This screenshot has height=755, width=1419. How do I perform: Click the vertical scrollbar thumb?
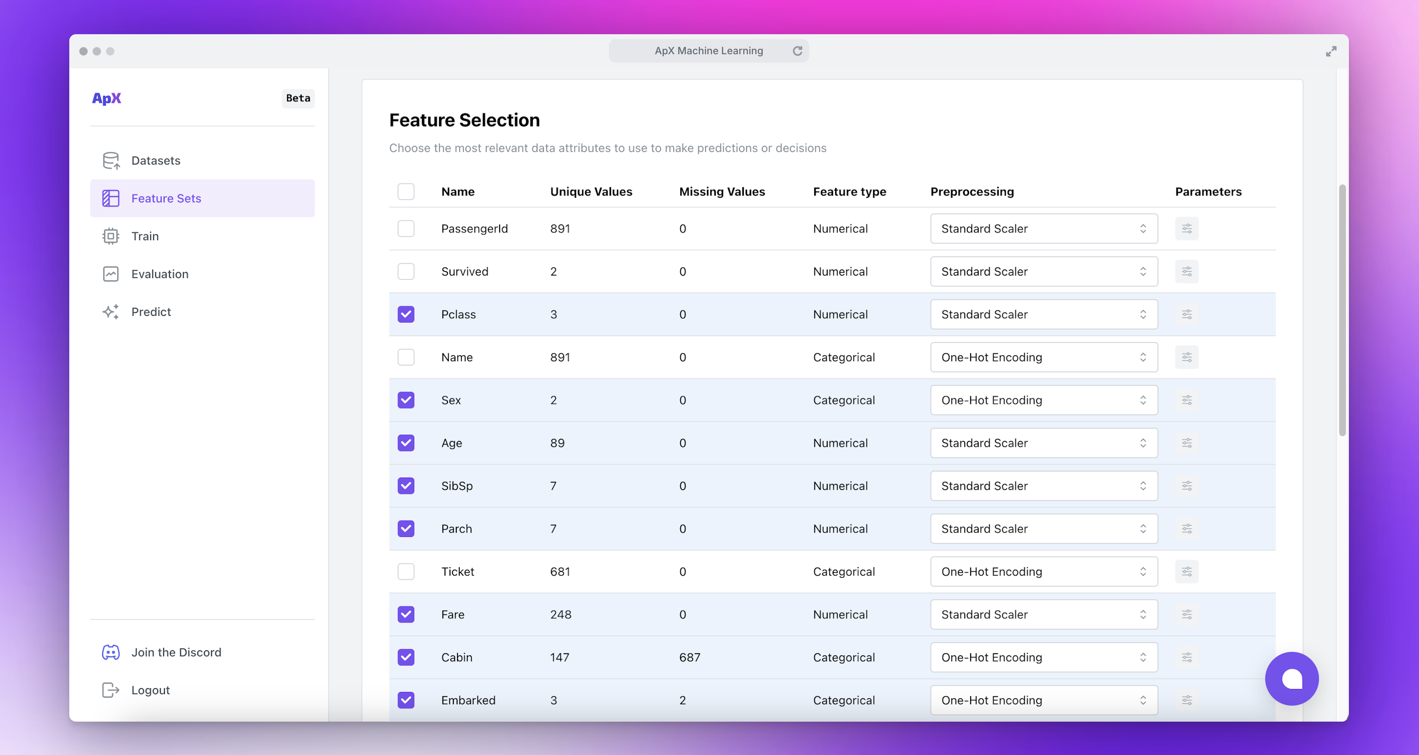pyautogui.click(x=1342, y=311)
